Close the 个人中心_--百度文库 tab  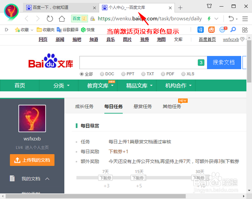(x=170, y=8)
